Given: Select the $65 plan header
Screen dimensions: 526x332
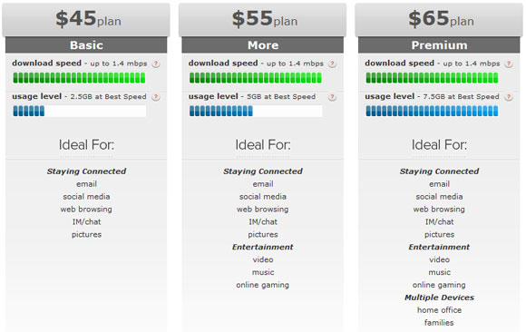Looking at the screenshot, I should click(x=439, y=19).
